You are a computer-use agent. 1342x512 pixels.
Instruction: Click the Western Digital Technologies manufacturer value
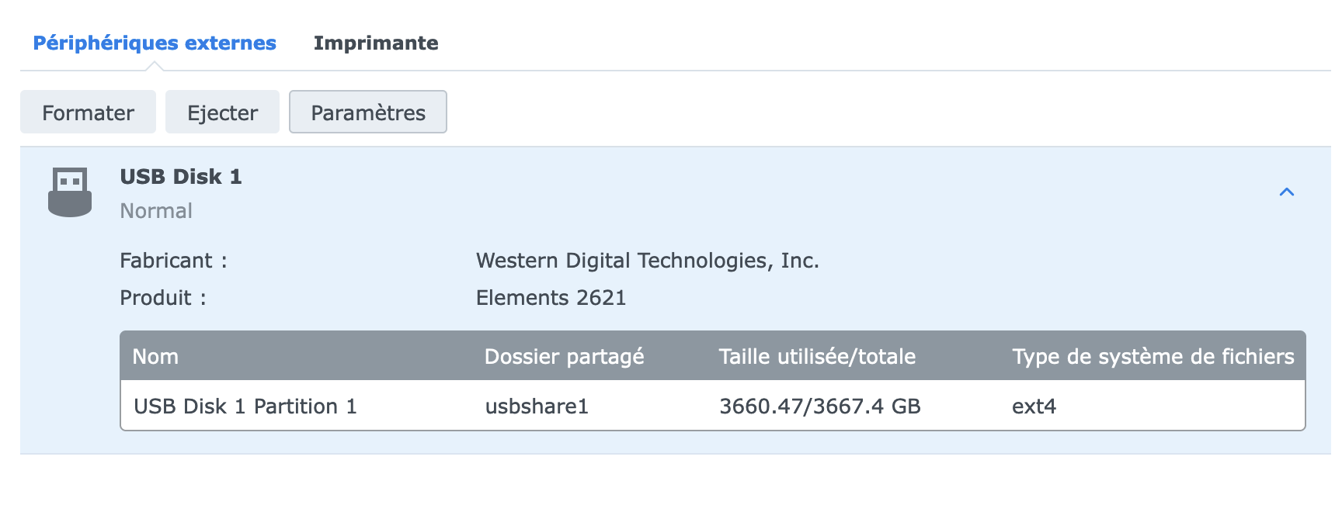[x=647, y=261]
